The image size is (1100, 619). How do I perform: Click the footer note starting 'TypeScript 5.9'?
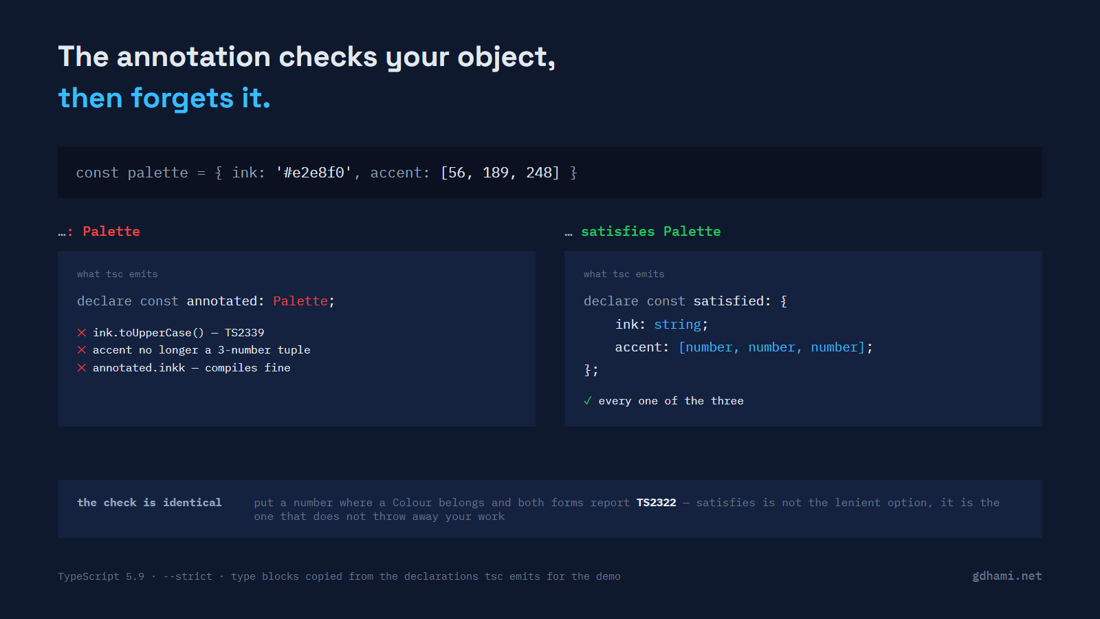[x=339, y=576]
